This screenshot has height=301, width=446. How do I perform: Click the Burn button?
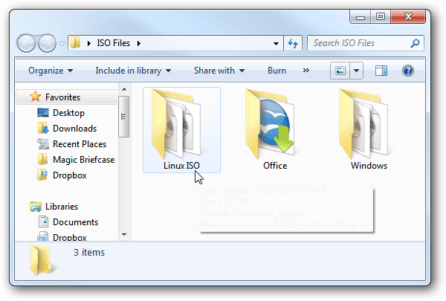click(277, 71)
